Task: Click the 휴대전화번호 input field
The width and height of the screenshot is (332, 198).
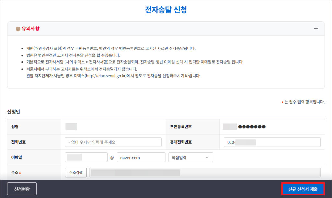Action: (272, 142)
